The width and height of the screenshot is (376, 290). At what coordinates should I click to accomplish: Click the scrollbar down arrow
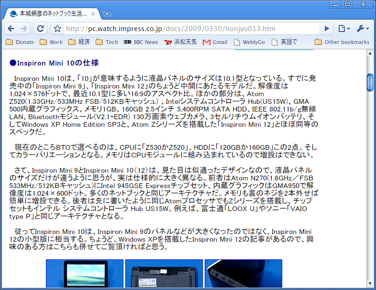(x=370, y=284)
